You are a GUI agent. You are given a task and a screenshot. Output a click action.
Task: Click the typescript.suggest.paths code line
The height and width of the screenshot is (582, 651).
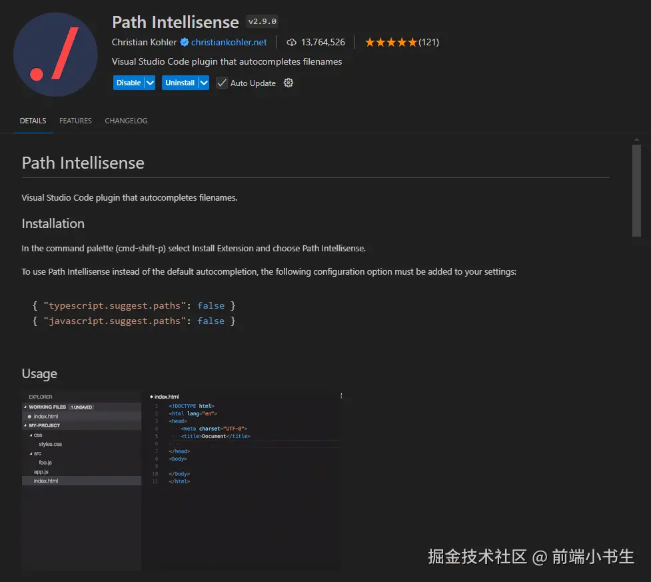coord(134,305)
